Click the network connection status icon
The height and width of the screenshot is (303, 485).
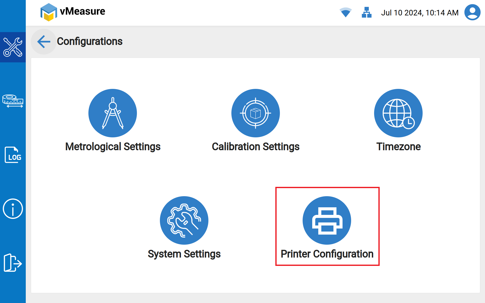(x=366, y=12)
